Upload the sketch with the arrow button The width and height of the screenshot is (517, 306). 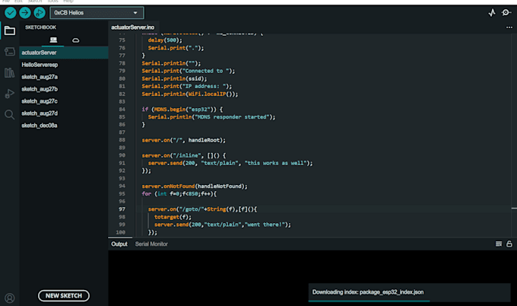[25, 13]
